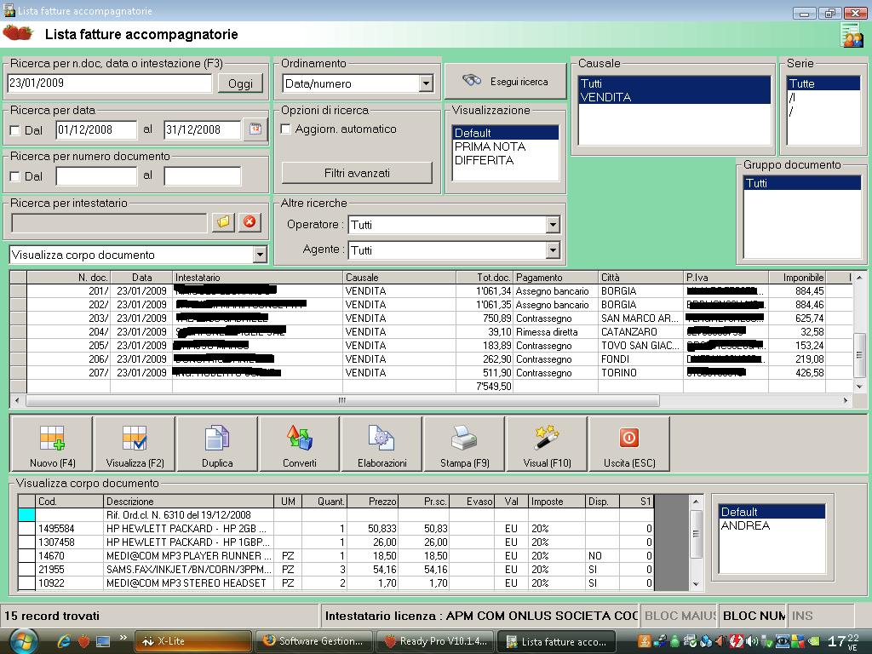Click the volume icon in system tray

click(753, 641)
